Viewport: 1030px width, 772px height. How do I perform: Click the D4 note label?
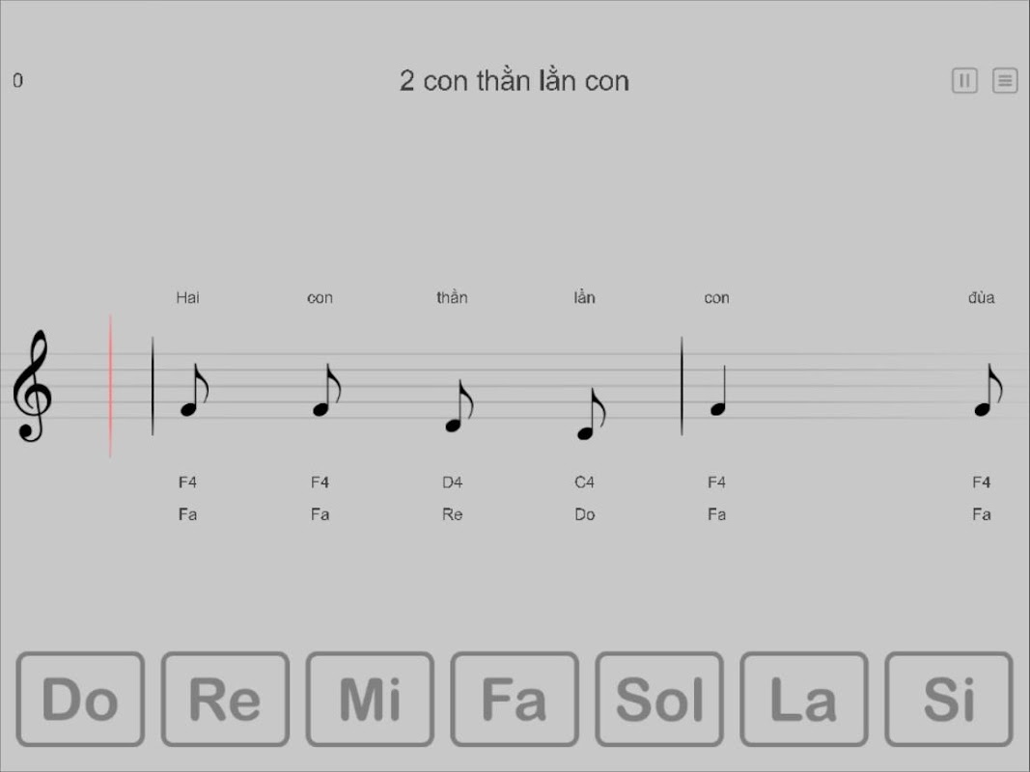tap(452, 482)
